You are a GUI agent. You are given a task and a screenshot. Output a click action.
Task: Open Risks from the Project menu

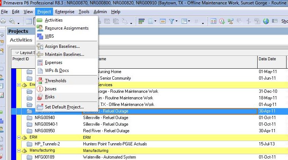point(50,97)
